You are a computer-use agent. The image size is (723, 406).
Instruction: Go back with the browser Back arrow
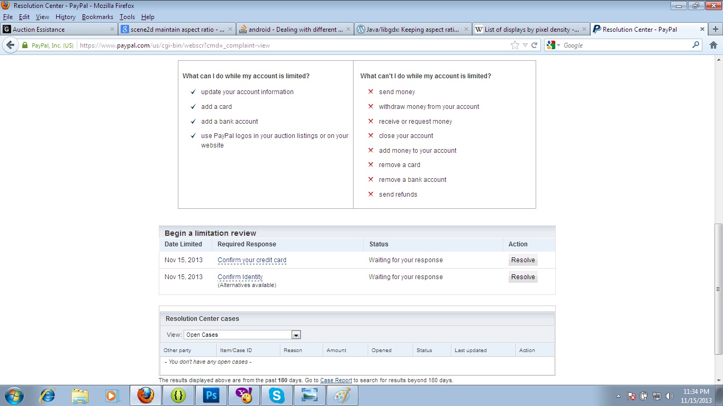[x=10, y=45]
